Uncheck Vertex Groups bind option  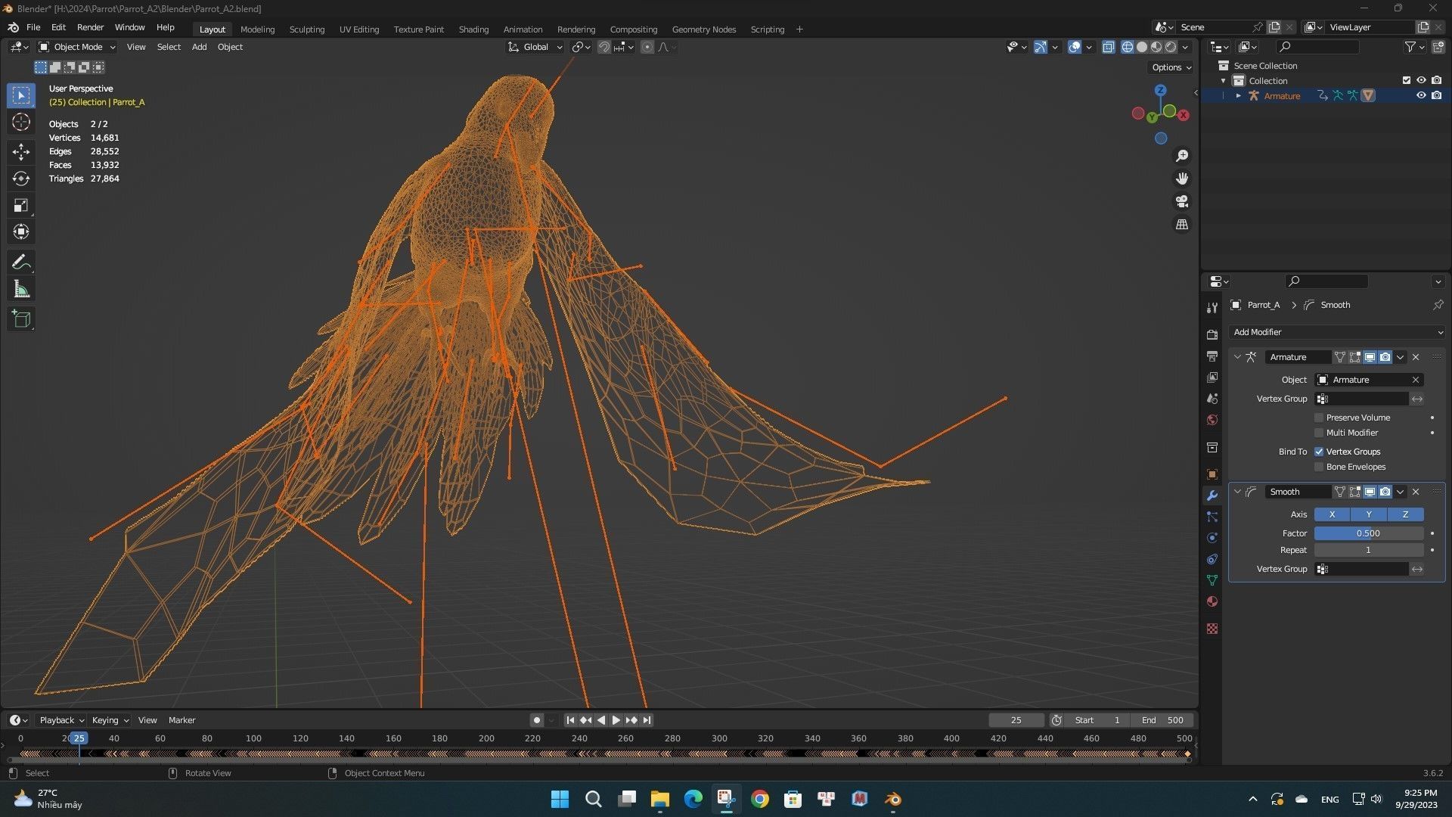click(1319, 452)
